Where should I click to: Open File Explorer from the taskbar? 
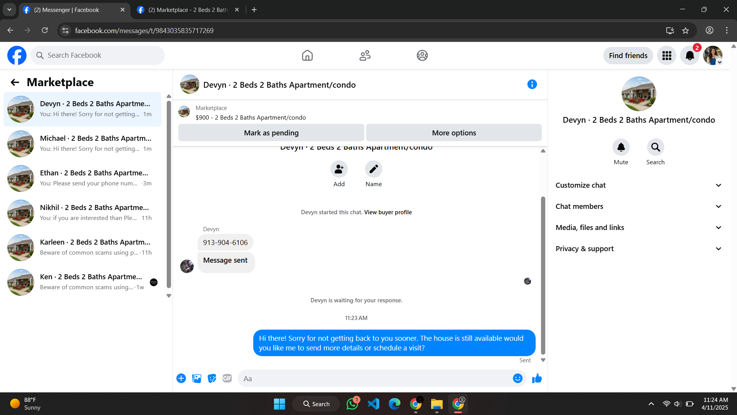[437, 404]
